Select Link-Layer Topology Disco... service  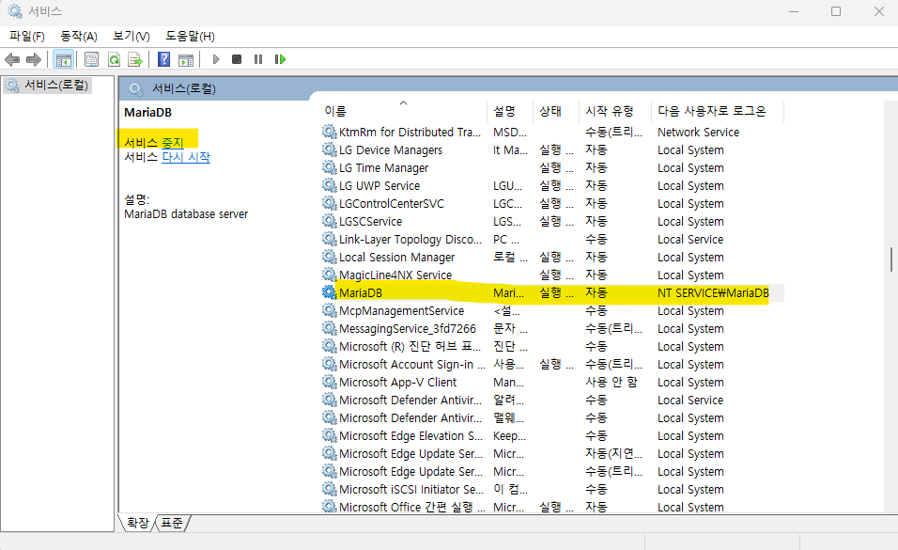pyautogui.click(x=410, y=239)
